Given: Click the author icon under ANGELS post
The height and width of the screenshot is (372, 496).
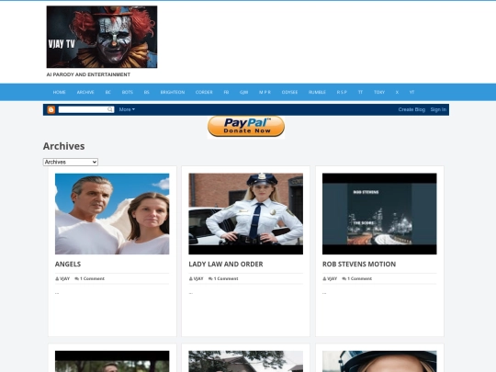Looking at the screenshot, I should pos(57,278).
